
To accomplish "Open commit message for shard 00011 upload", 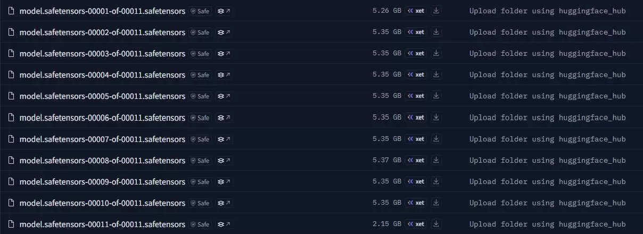I will pyautogui.click(x=547, y=224).
